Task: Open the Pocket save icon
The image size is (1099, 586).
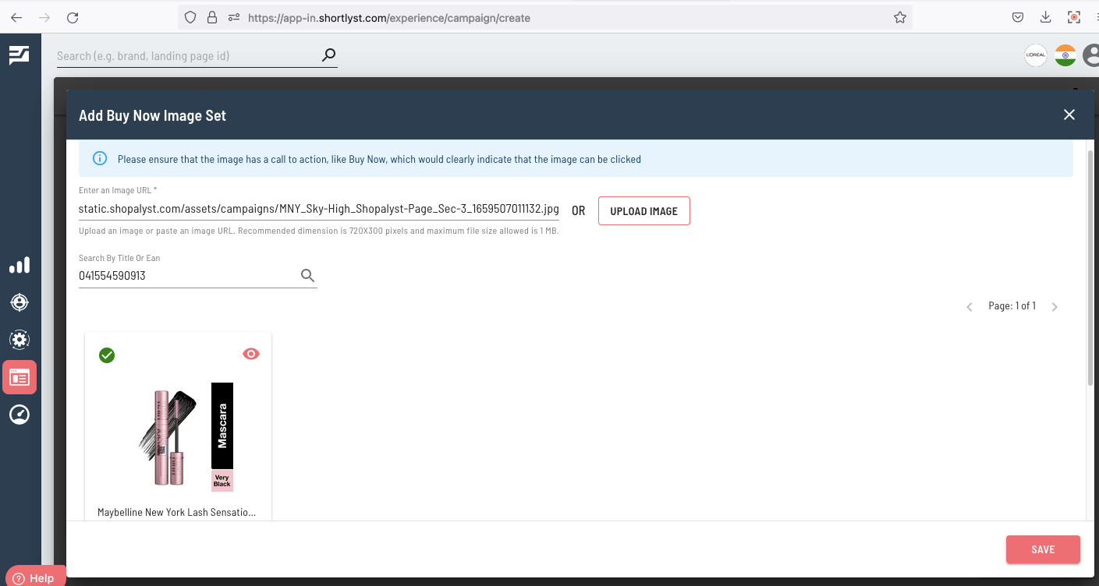Action: pyautogui.click(x=1018, y=17)
